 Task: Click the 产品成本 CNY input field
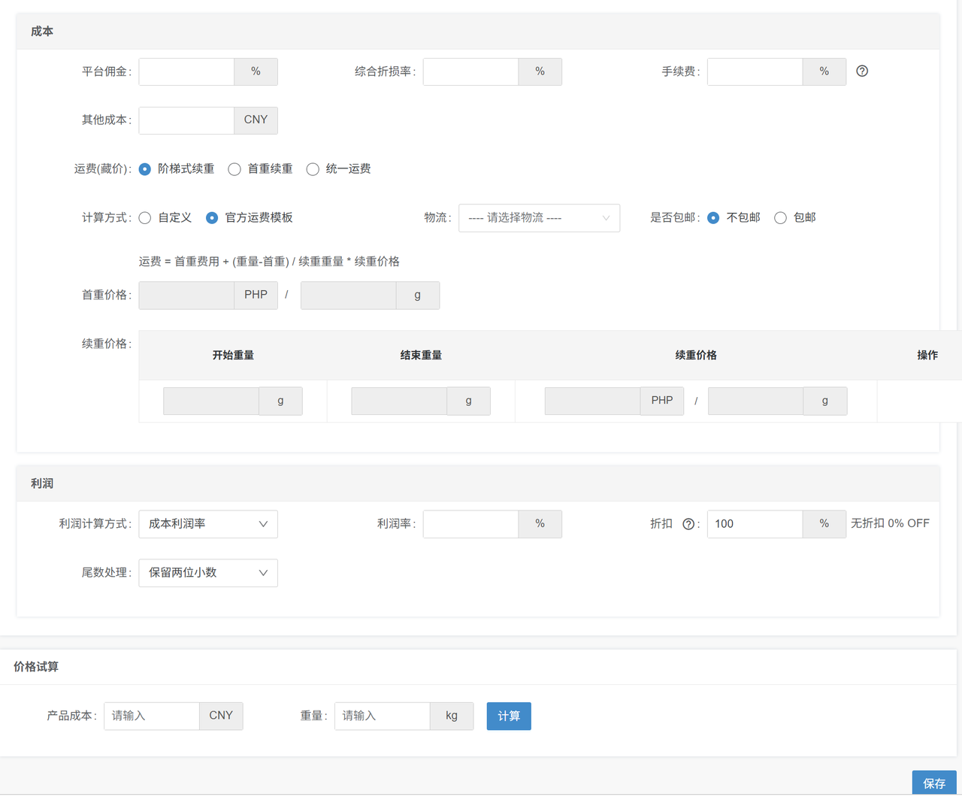click(152, 716)
